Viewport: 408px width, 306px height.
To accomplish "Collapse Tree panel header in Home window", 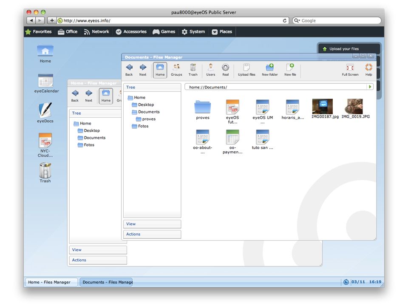I will pyautogui.click(x=96, y=113).
